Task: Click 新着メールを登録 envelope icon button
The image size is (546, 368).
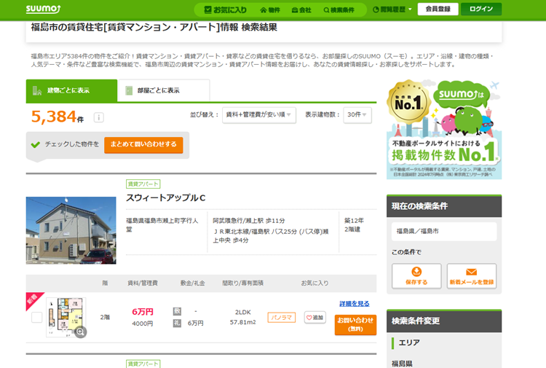Action: tap(471, 276)
